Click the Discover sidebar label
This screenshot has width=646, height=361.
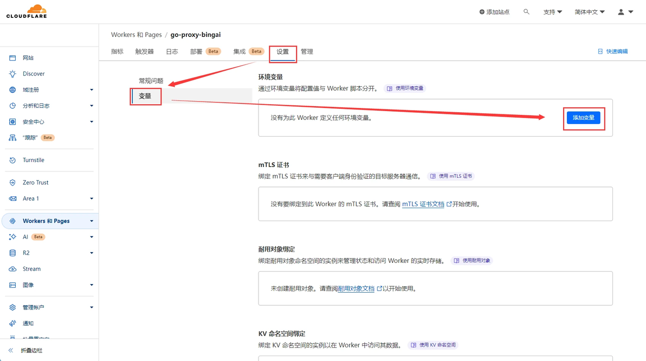point(34,74)
